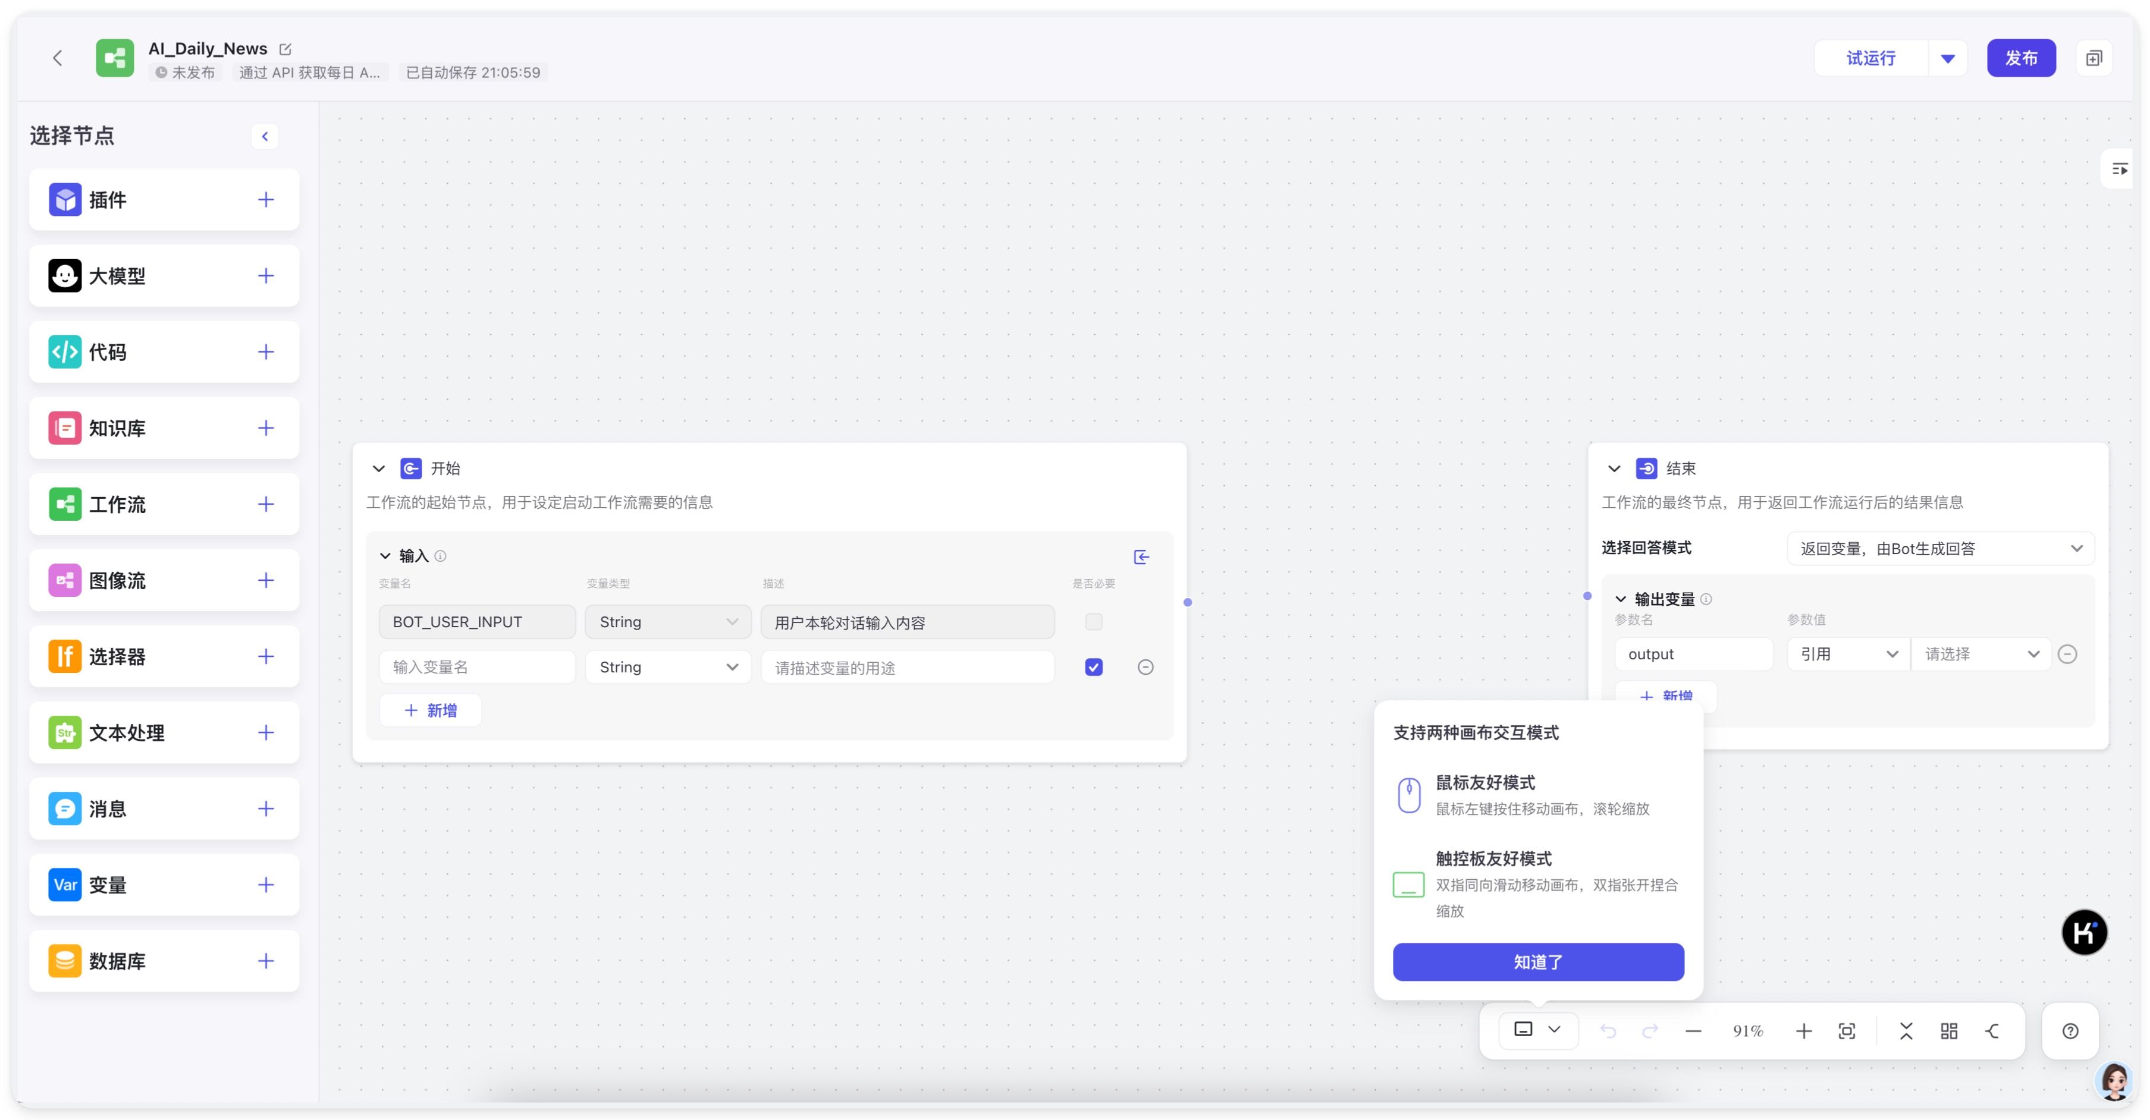
Task: Click the edit icon next to AI_Daily_News
Action: click(x=285, y=49)
